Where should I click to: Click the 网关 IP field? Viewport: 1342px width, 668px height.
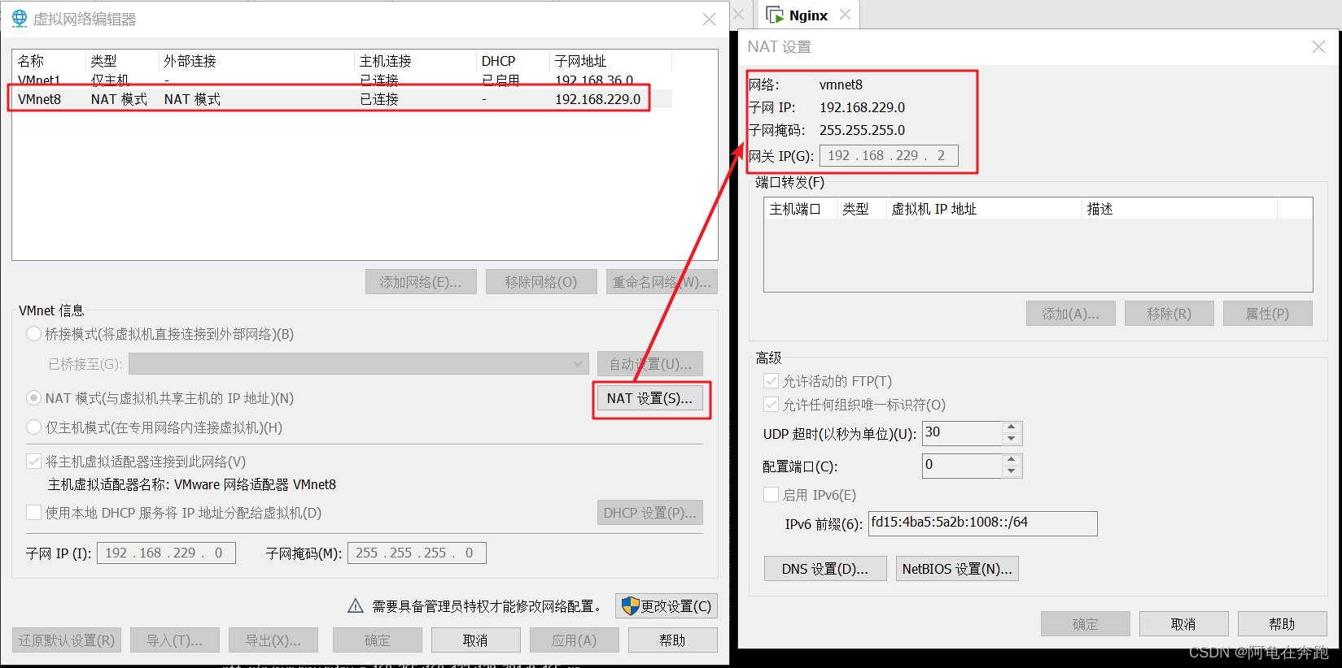tap(889, 156)
